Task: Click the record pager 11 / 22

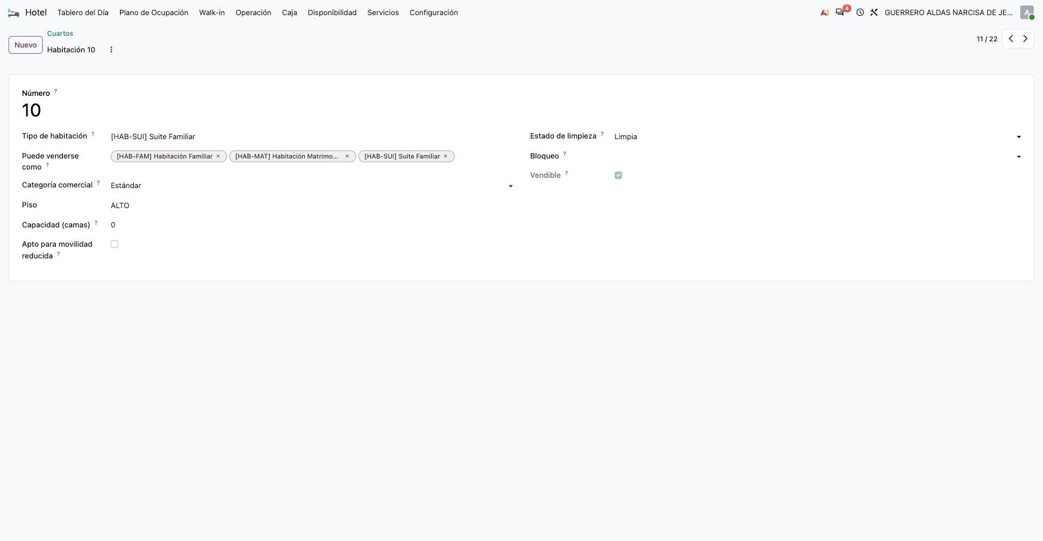Action: 987,39
